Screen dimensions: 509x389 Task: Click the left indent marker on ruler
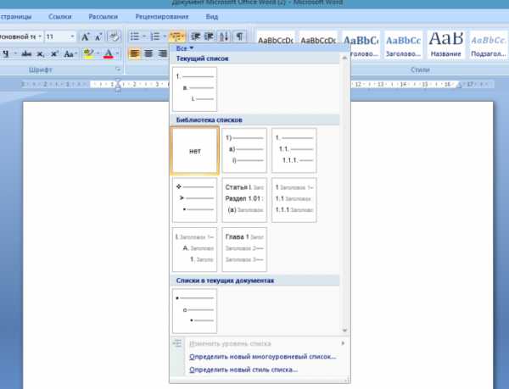click(x=118, y=86)
